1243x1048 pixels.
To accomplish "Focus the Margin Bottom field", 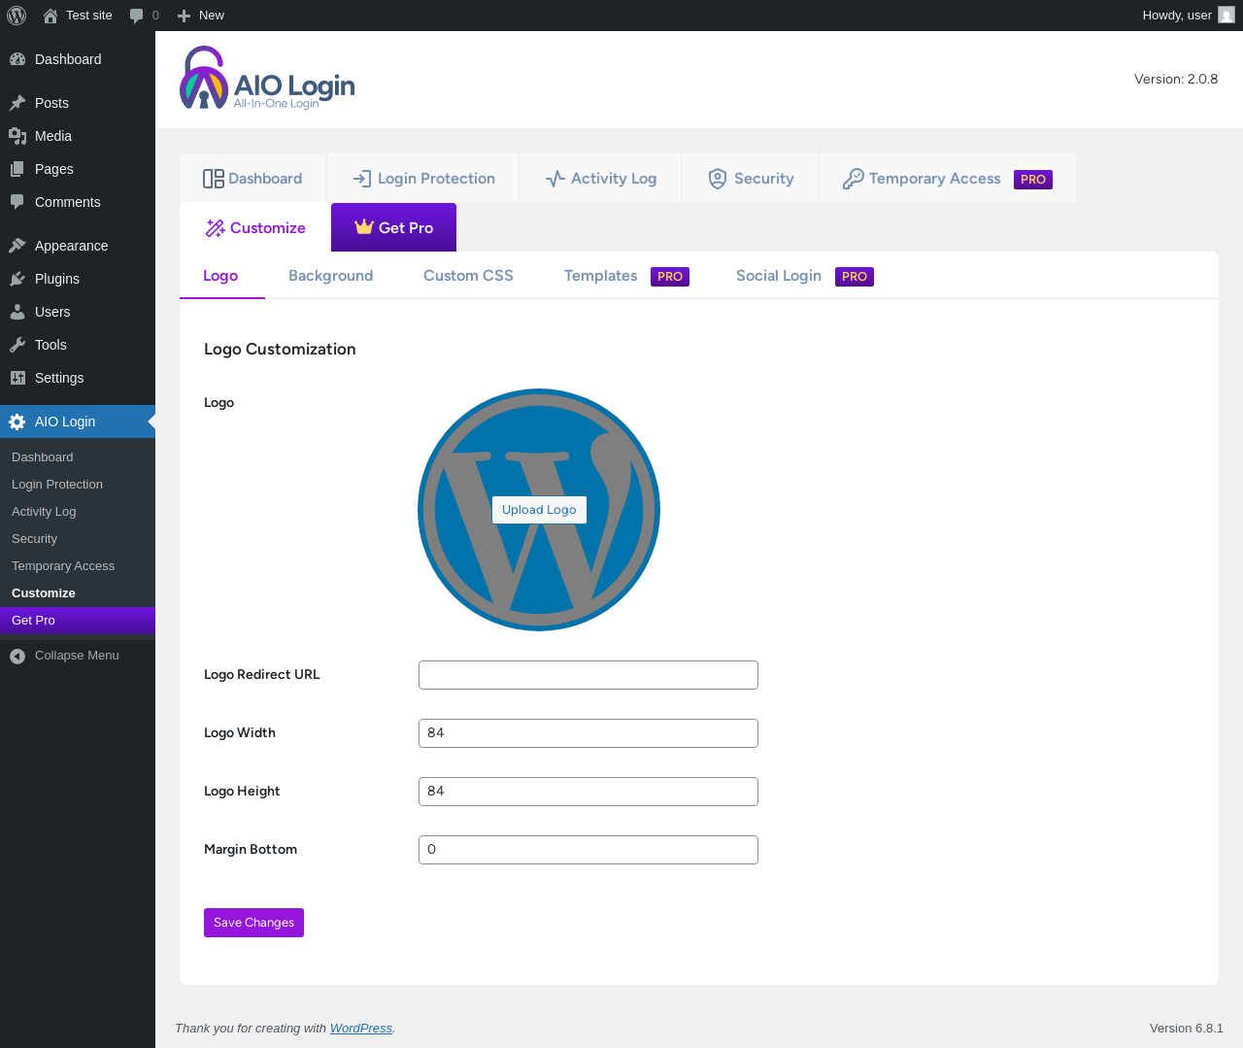I will pyautogui.click(x=588, y=850).
